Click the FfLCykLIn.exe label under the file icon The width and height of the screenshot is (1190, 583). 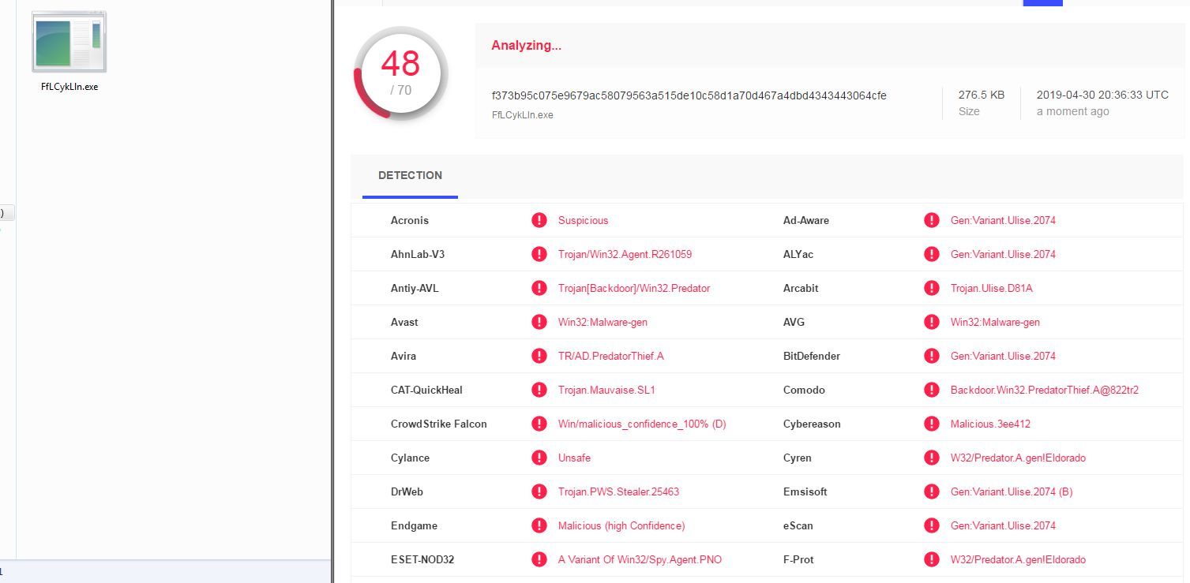tap(69, 87)
